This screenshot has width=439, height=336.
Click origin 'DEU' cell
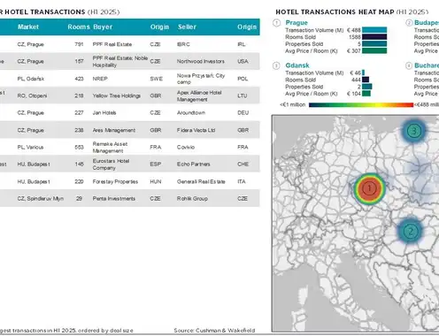[x=243, y=113]
